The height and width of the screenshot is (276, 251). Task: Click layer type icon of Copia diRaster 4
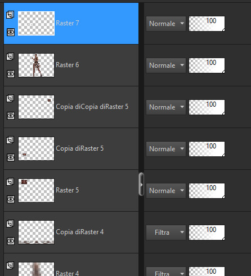[x=10, y=224]
